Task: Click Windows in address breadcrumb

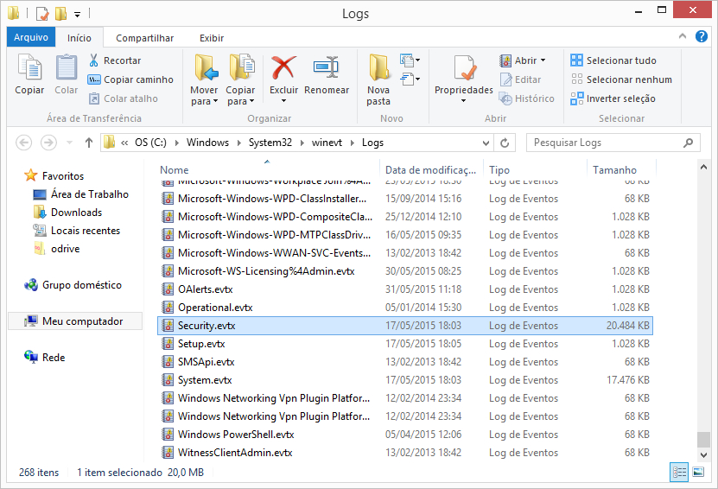Action: [207, 143]
